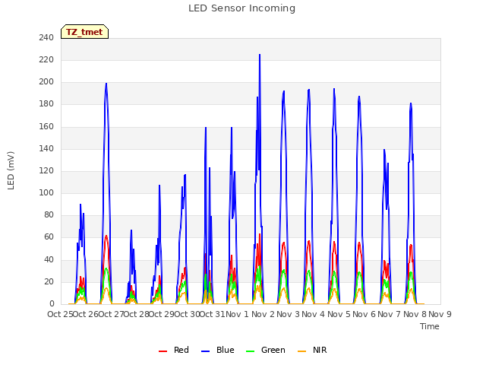The height and width of the screenshot is (365, 486).
Task: Click the 100 y-axis tick label
Action: 46,192
